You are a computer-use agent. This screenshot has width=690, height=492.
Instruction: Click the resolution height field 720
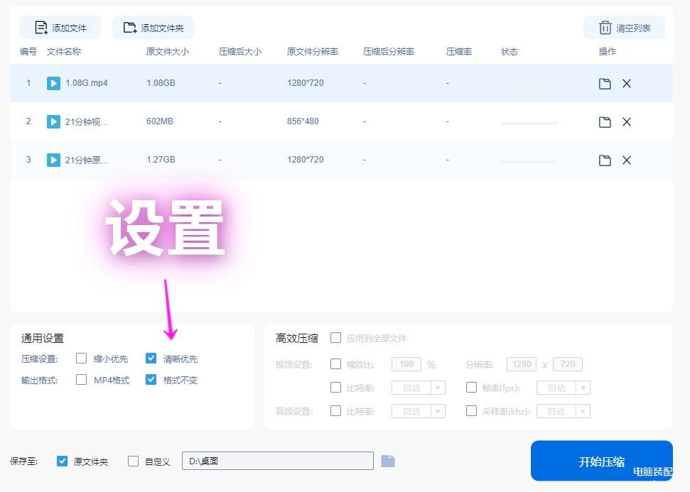tap(568, 364)
